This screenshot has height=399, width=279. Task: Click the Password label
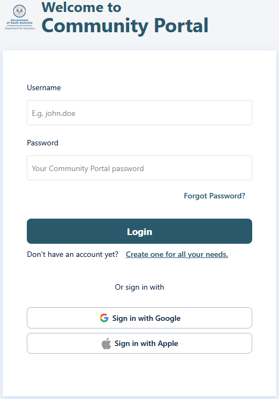pyautogui.click(x=43, y=143)
